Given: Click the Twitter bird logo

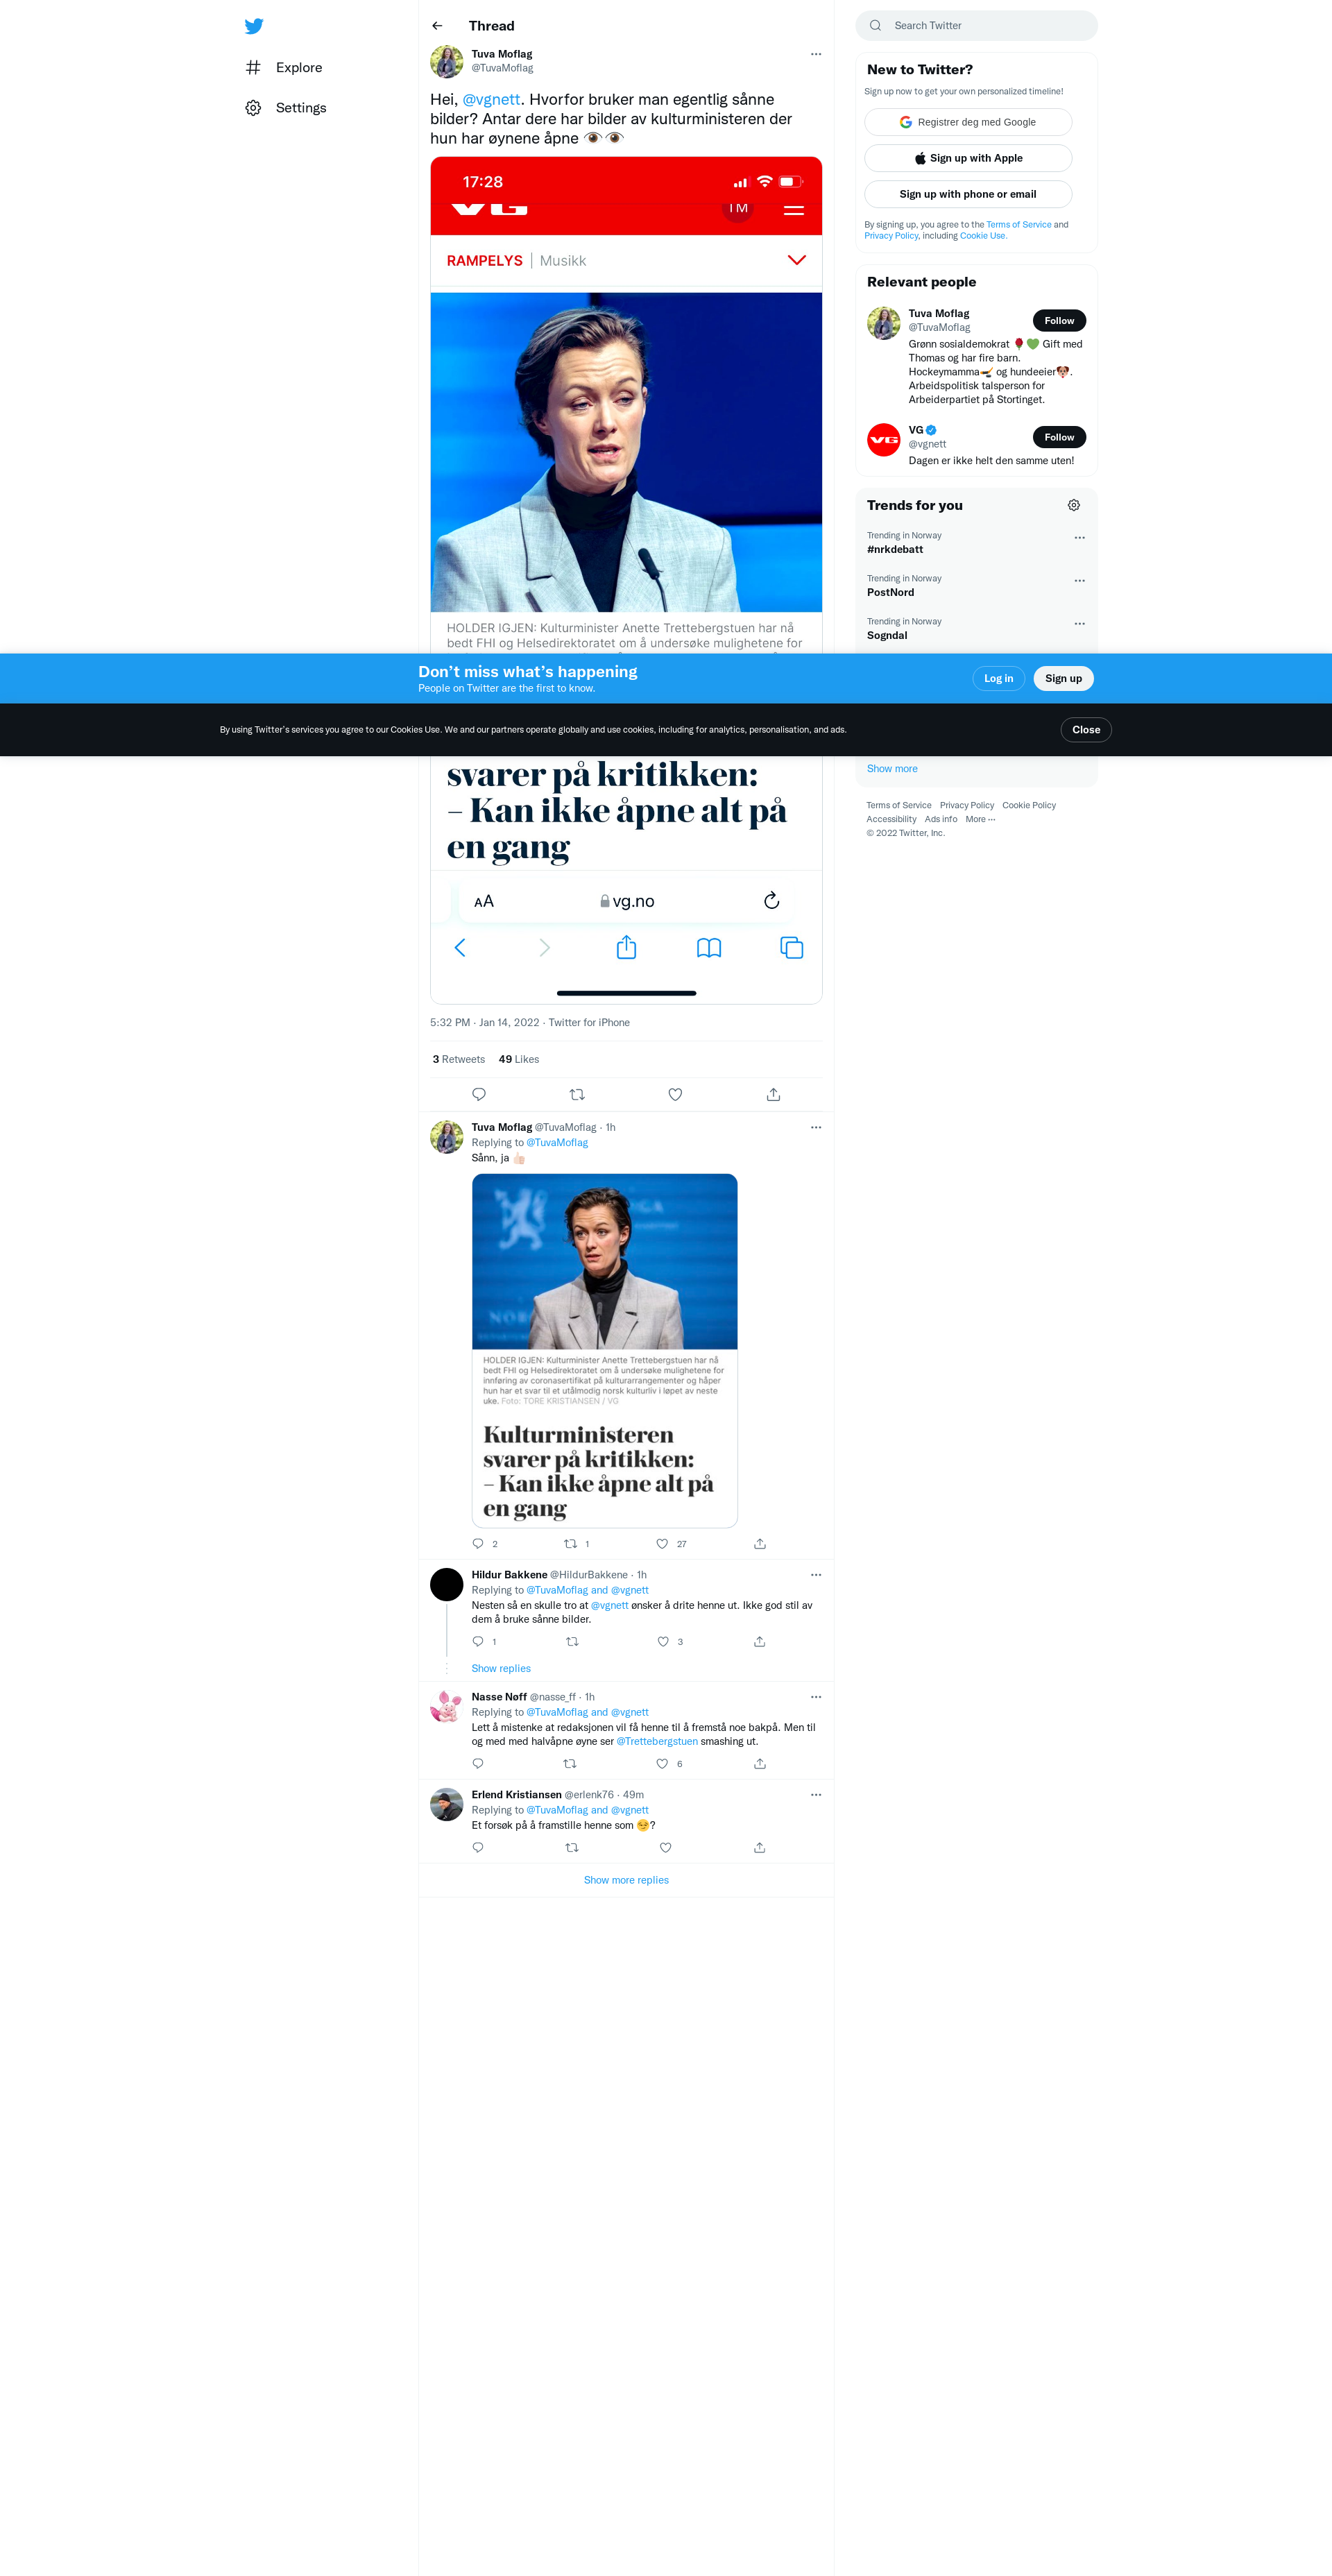Looking at the screenshot, I should [x=254, y=26].
